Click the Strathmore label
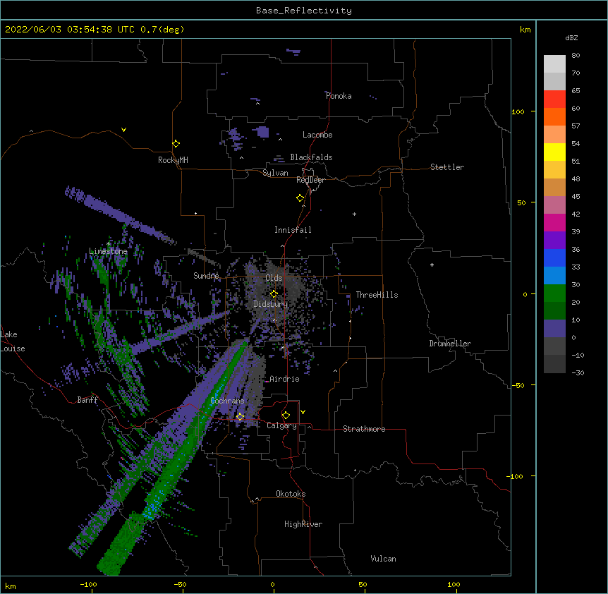This screenshot has height=594, width=608. 364,429
